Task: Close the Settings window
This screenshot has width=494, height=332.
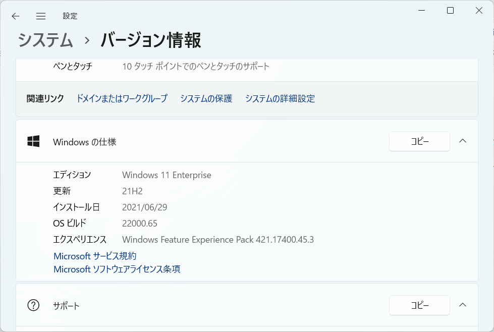Action: [x=479, y=11]
